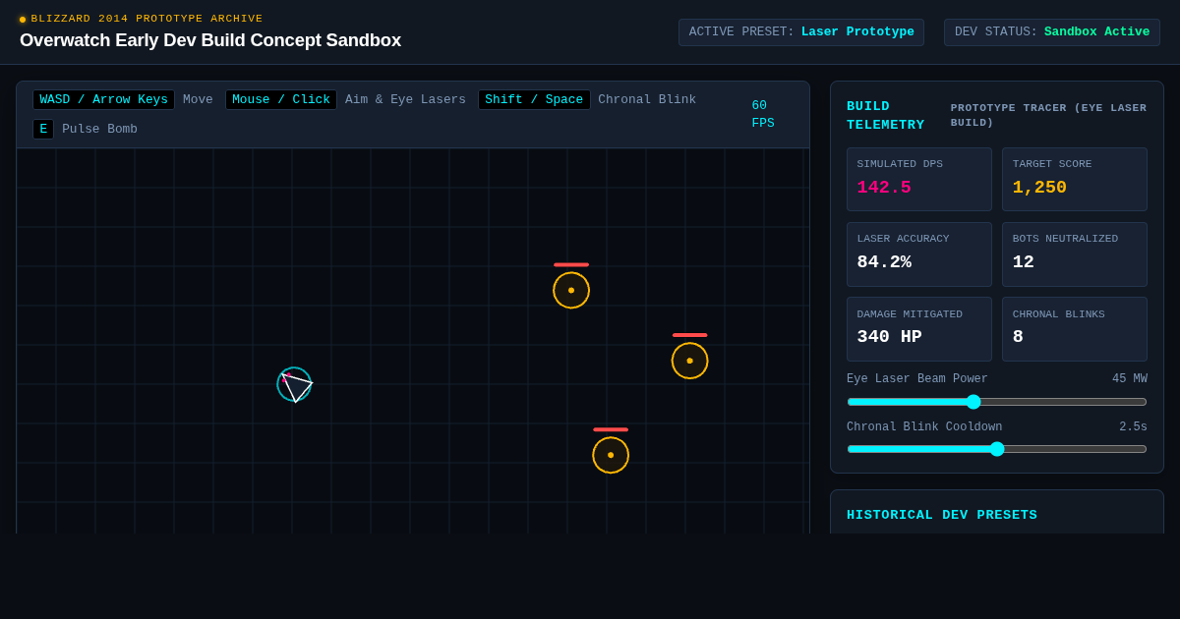Click the Build Telemetry heading
The width and height of the screenshot is (1180, 619).
886,116
